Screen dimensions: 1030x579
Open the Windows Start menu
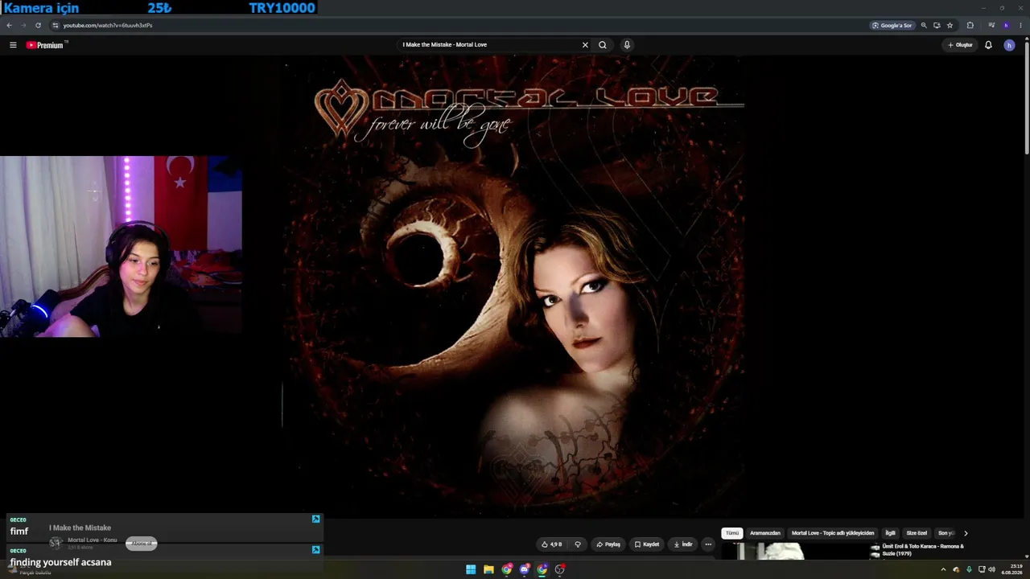(x=471, y=569)
